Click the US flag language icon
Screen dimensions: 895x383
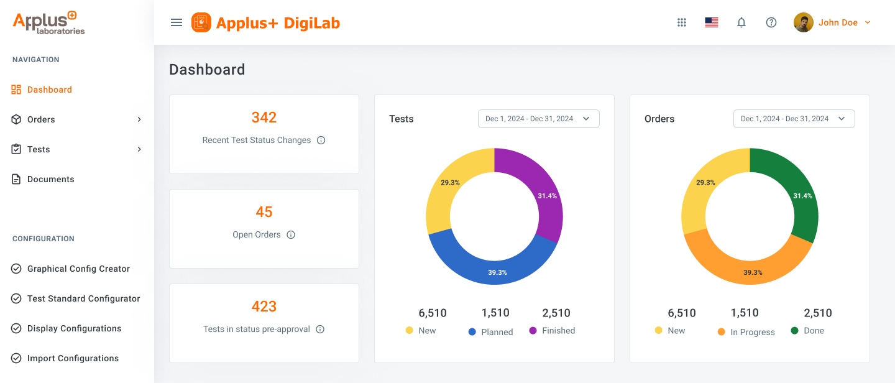(x=712, y=22)
